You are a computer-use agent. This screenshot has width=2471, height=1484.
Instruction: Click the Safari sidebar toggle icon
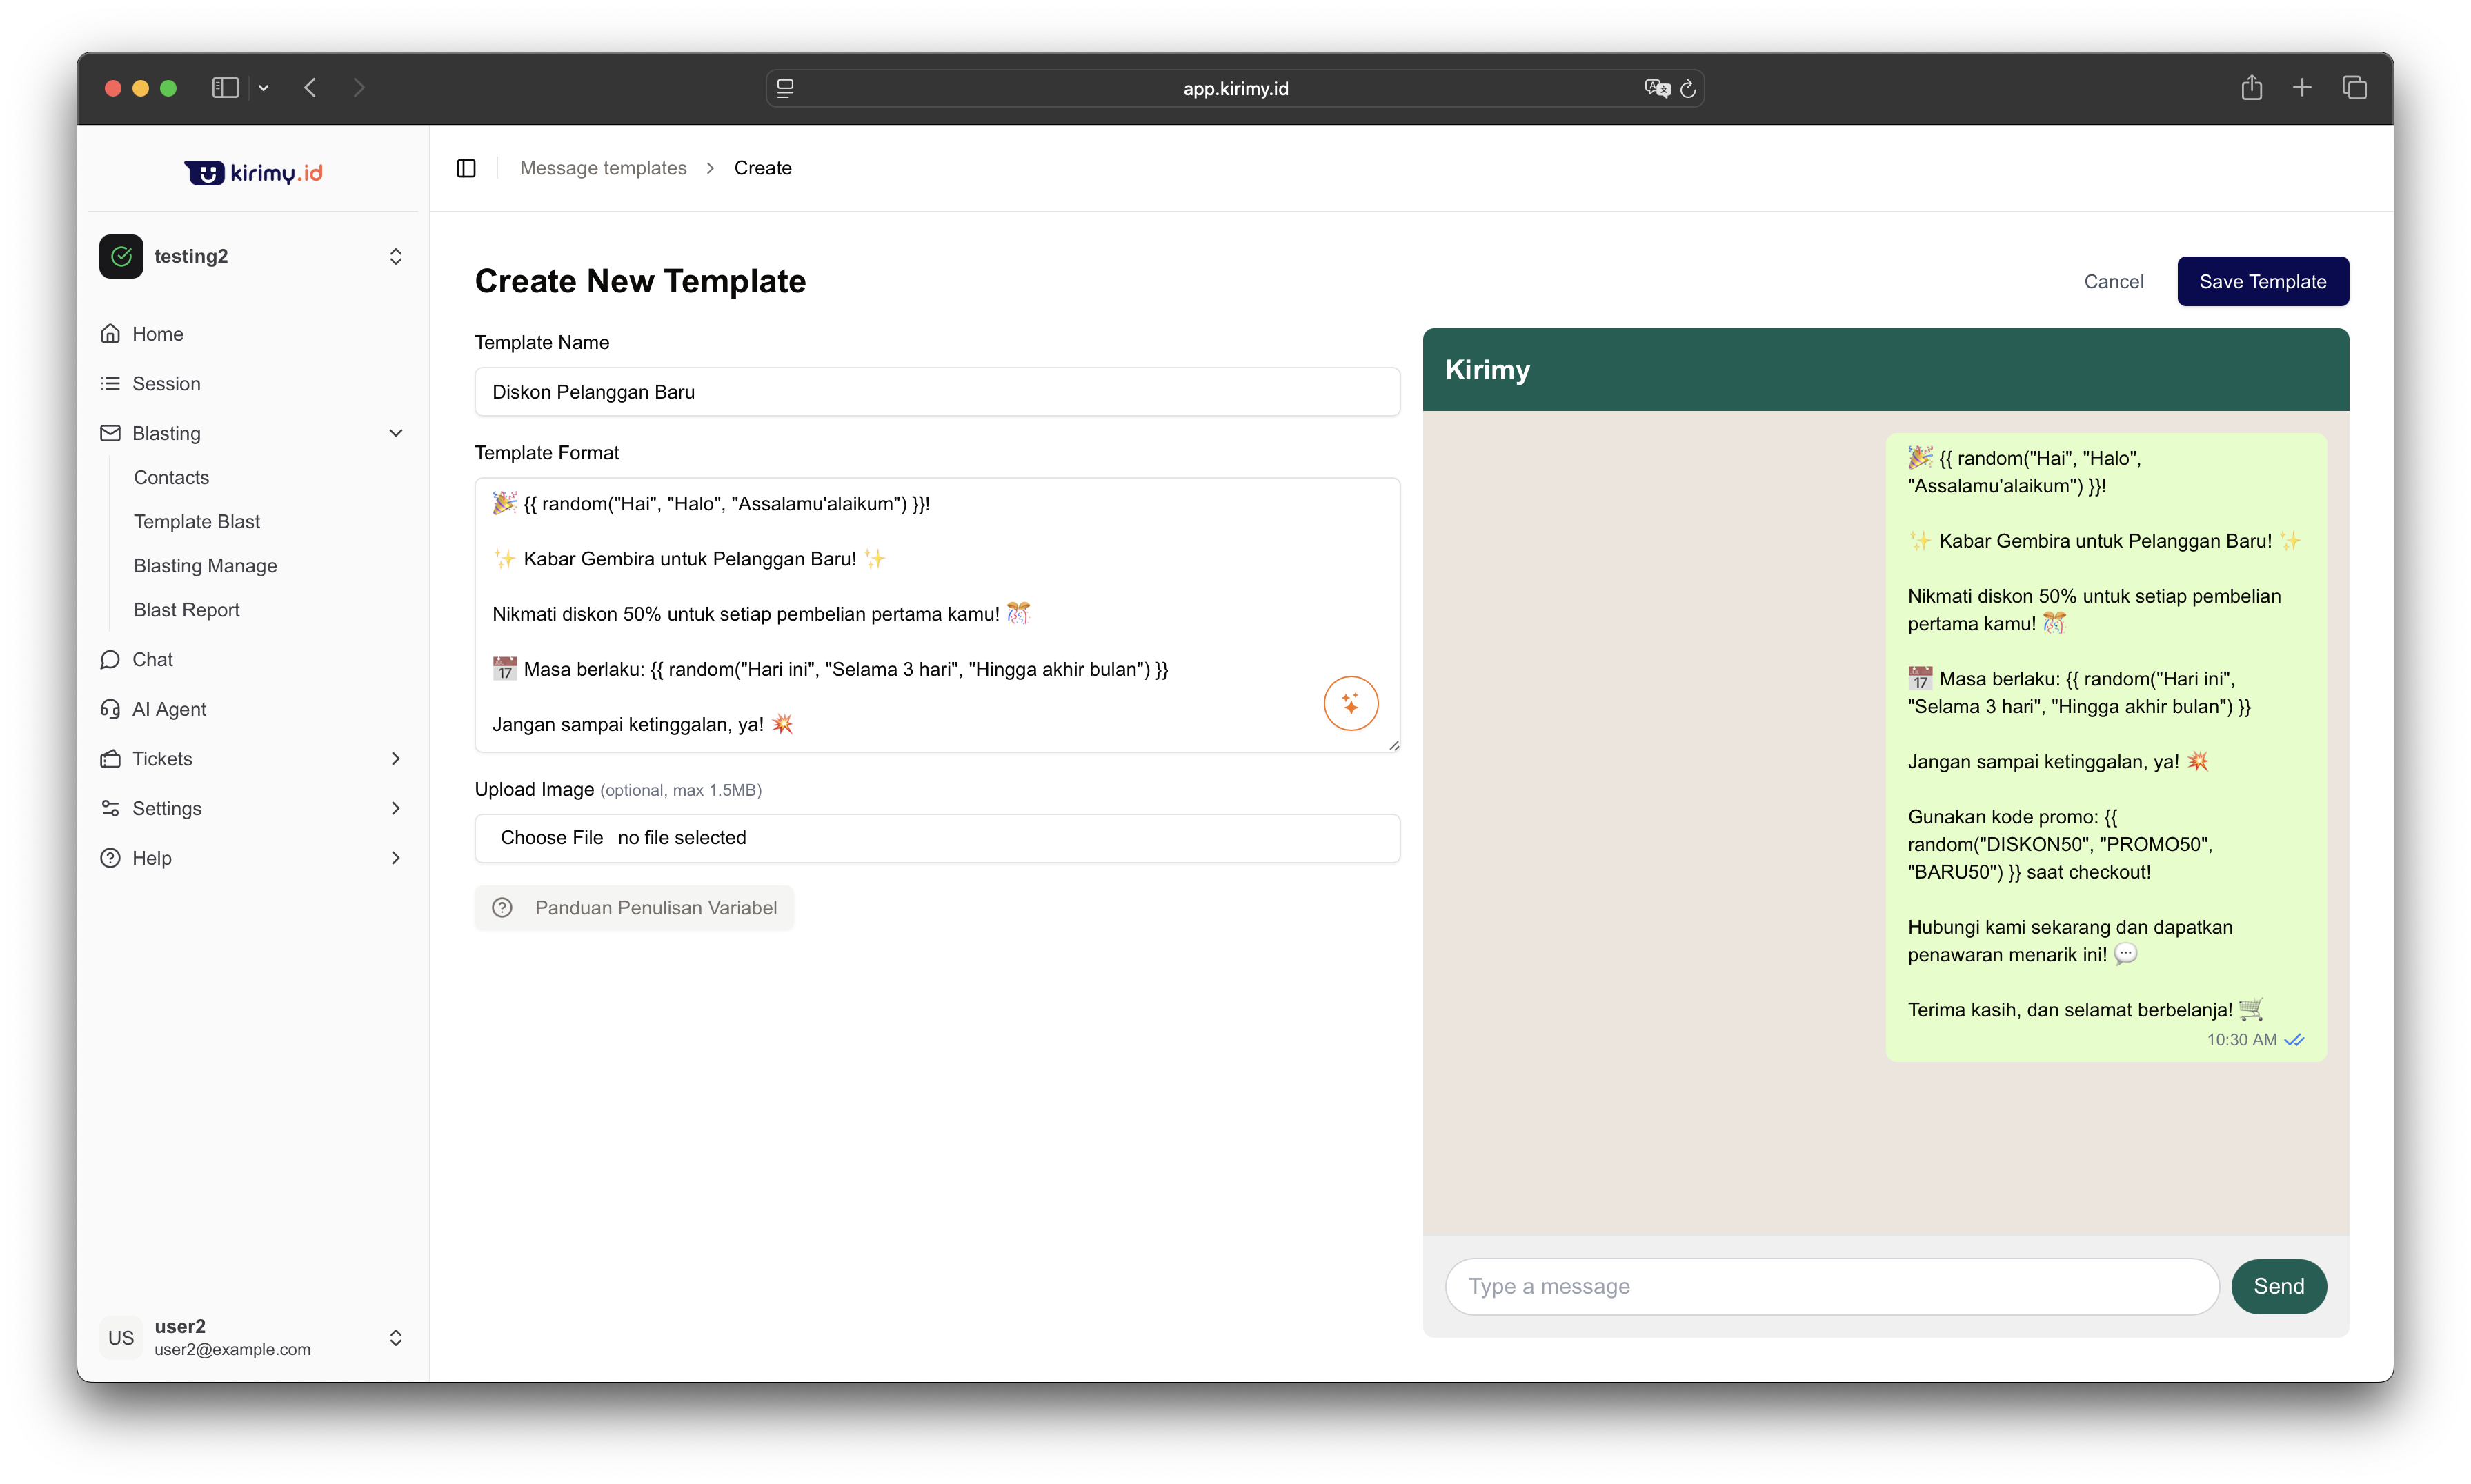coord(225,88)
